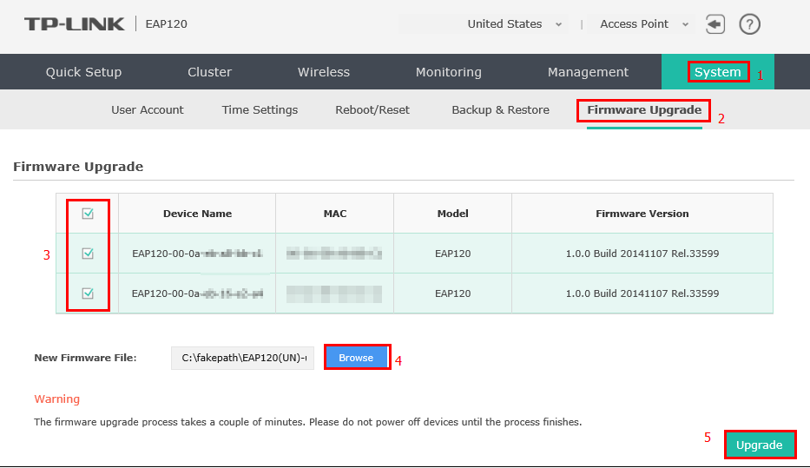Uncheck the second EAP120 device row checkbox
This screenshot has height=468, width=810.
(x=88, y=293)
